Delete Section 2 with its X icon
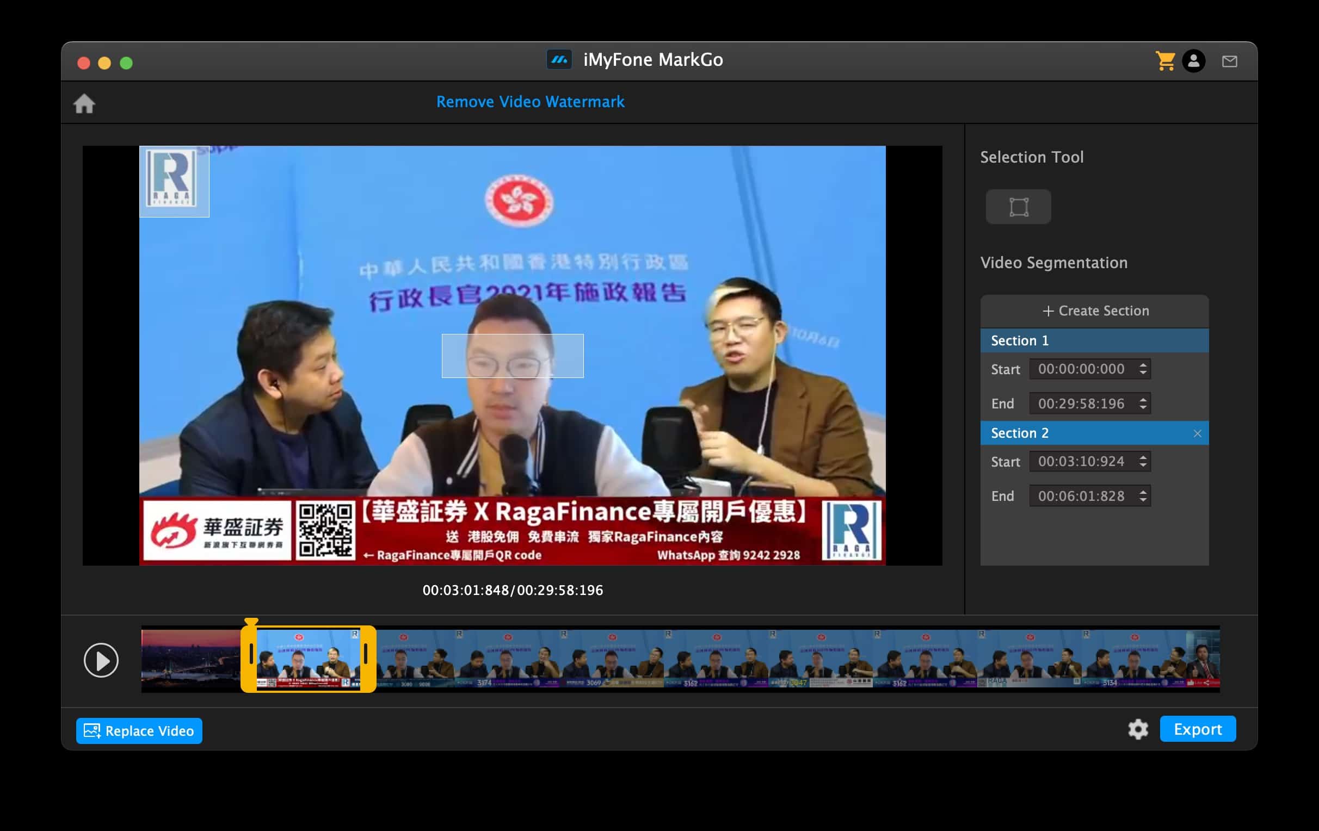This screenshot has width=1319, height=831. (1198, 433)
